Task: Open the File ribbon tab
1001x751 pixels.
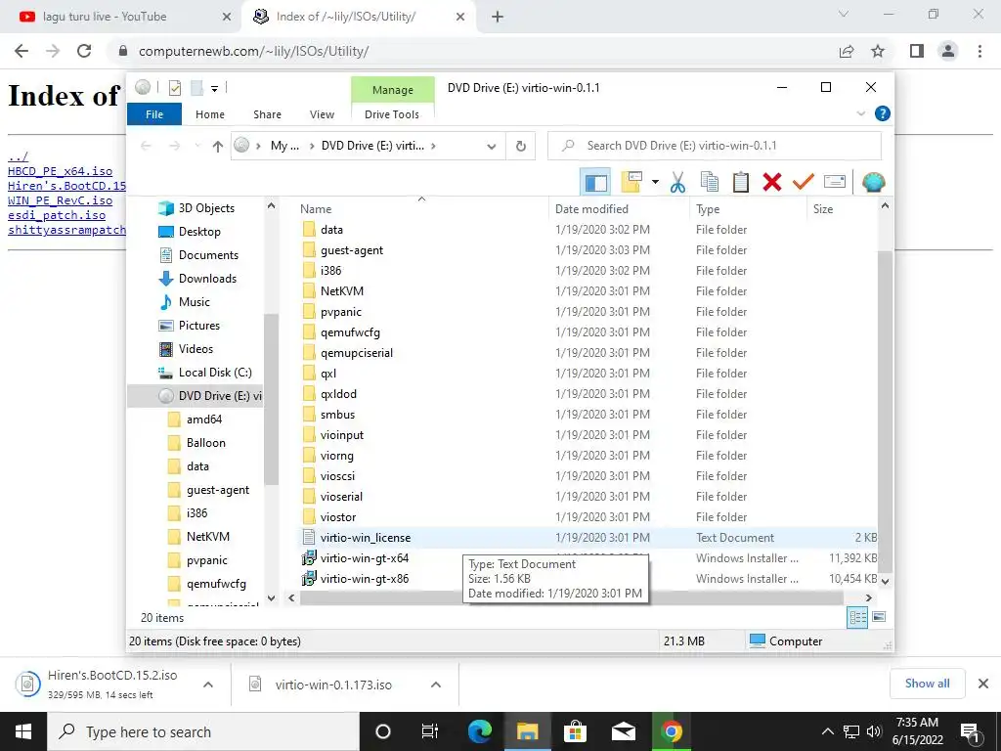Action: (154, 114)
